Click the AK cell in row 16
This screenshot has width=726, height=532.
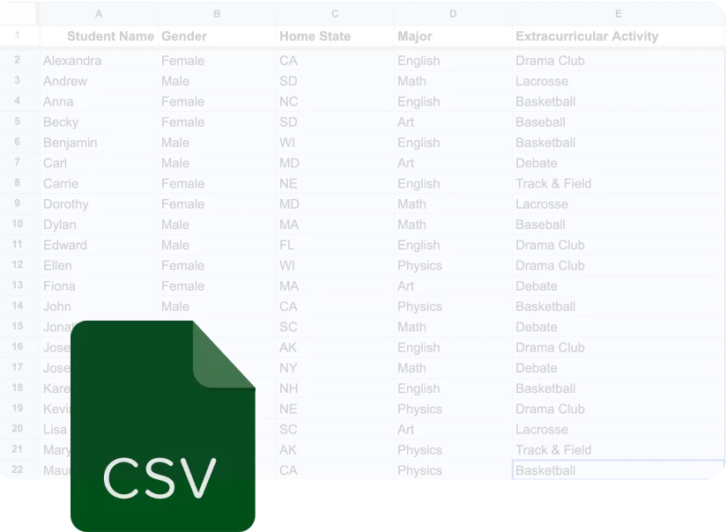[335, 347]
